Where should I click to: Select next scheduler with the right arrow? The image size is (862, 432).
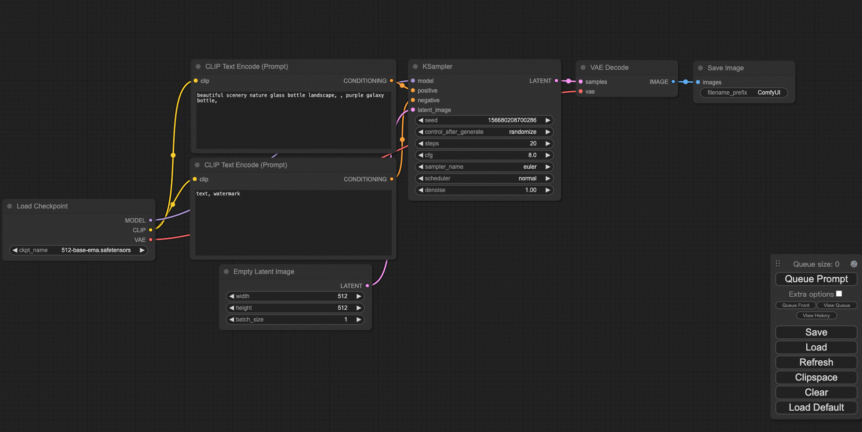(548, 178)
